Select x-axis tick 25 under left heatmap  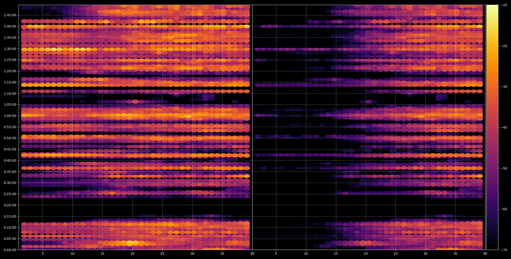click(162, 254)
